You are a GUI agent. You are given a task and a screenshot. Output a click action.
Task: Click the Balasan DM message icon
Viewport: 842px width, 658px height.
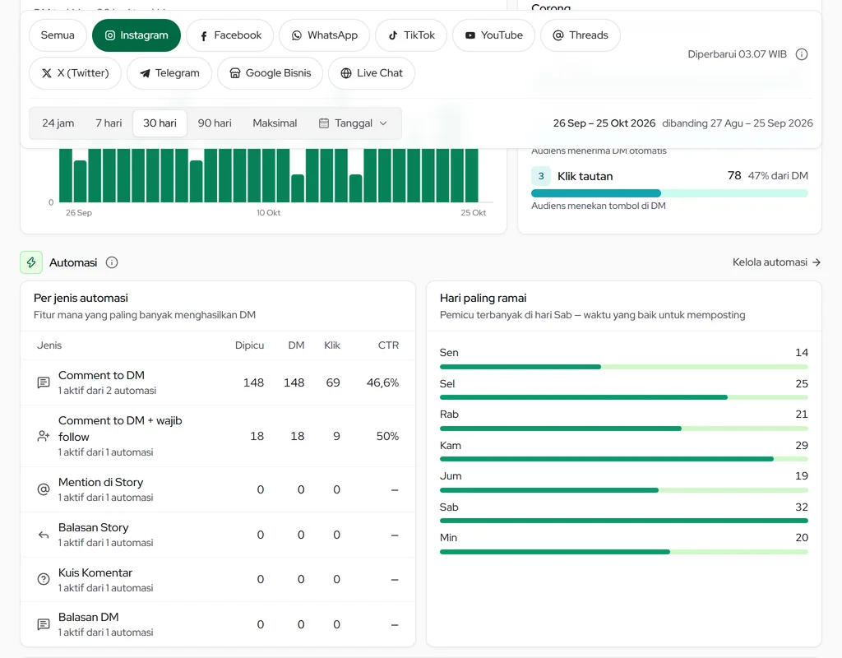44,624
